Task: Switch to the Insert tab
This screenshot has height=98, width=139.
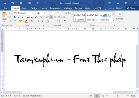Action: pos(25,8)
